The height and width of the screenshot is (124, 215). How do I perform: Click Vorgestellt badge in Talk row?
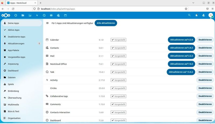click(119, 72)
